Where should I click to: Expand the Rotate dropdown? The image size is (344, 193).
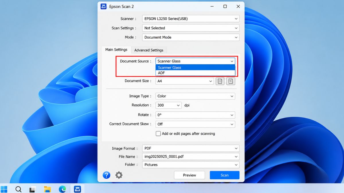[x=196, y=115]
